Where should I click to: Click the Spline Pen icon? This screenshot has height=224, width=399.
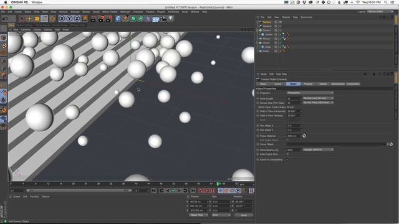(126, 19)
